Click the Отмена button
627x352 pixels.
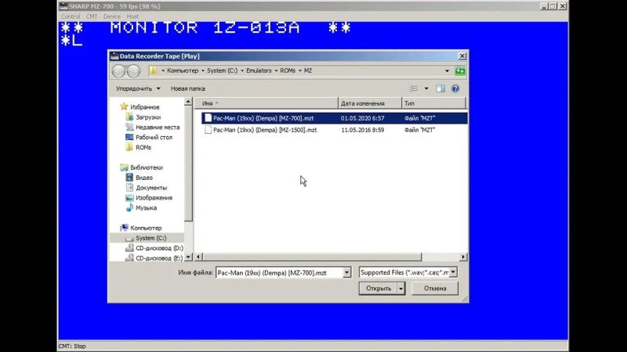click(x=435, y=288)
